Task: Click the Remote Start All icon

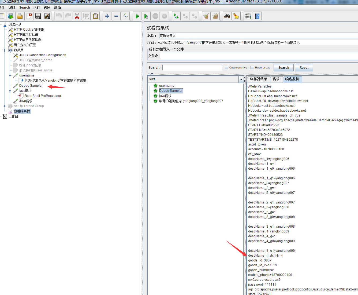Action: [x=176, y=16]
